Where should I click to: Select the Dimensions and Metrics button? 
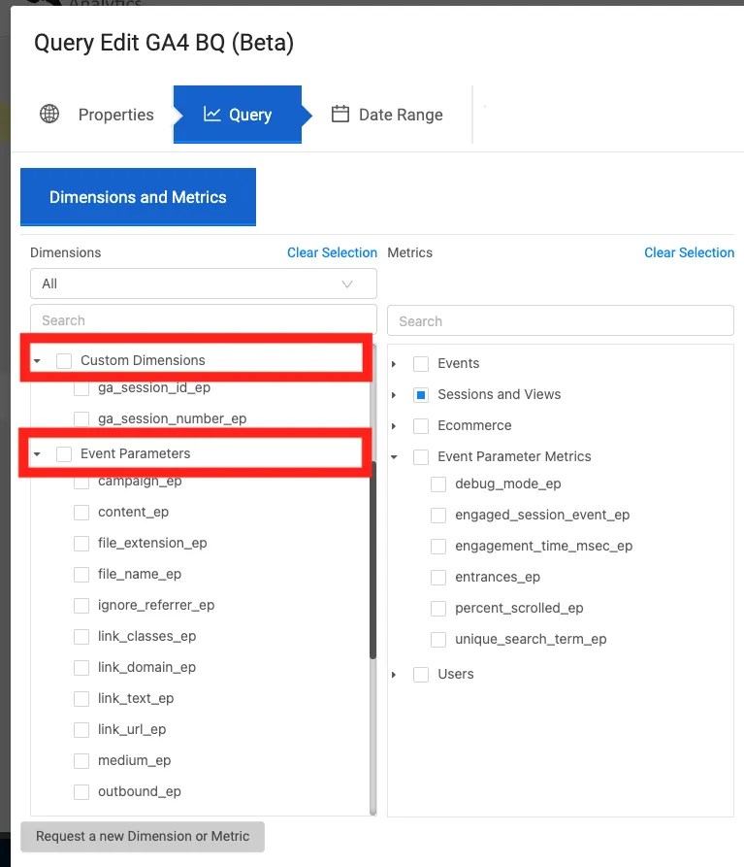pyautogui.click(x=137, y=196)
